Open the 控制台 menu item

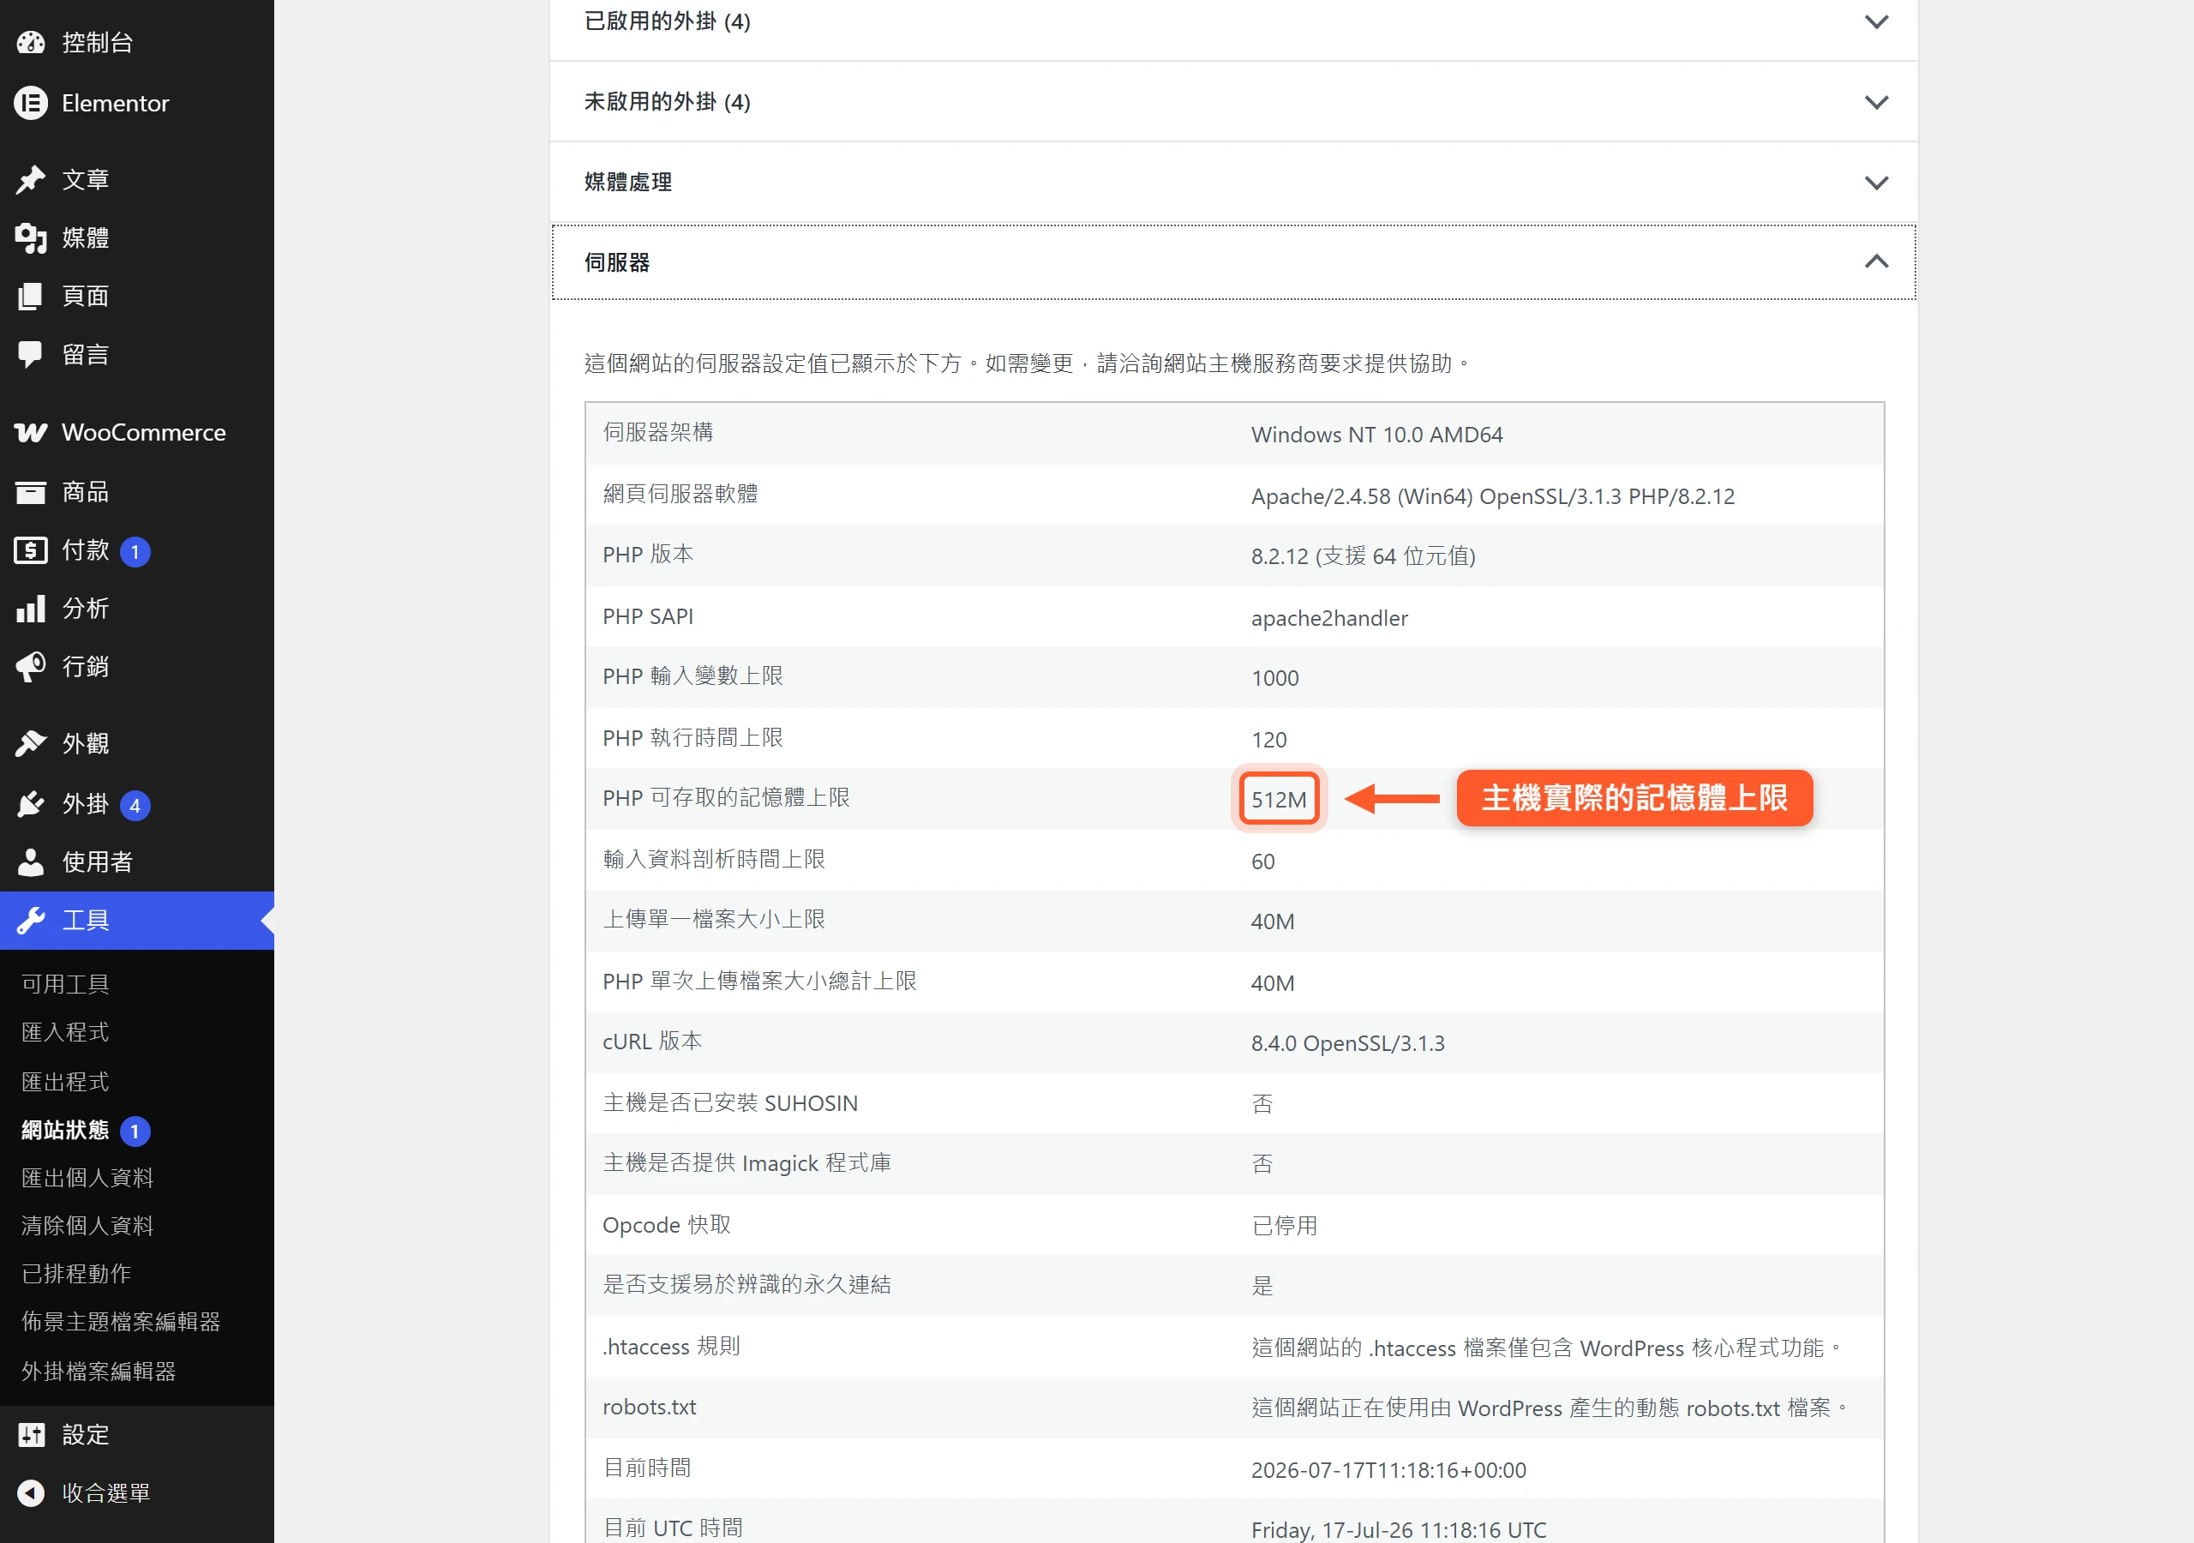coord(136,42)
